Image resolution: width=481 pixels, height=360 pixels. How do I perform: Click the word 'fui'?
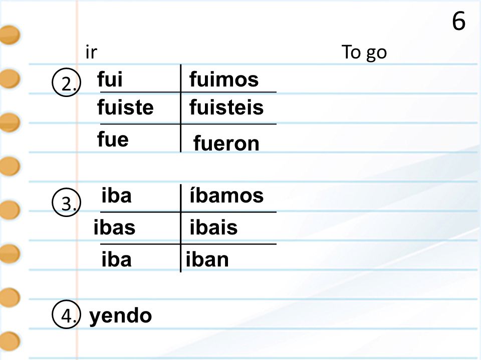tap(110, 79)
